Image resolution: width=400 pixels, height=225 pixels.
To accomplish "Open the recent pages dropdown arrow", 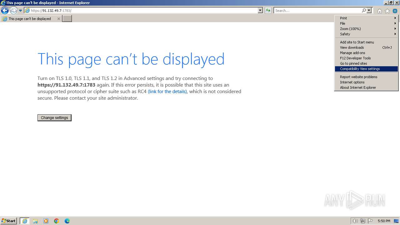I will [x=21, y=11].
